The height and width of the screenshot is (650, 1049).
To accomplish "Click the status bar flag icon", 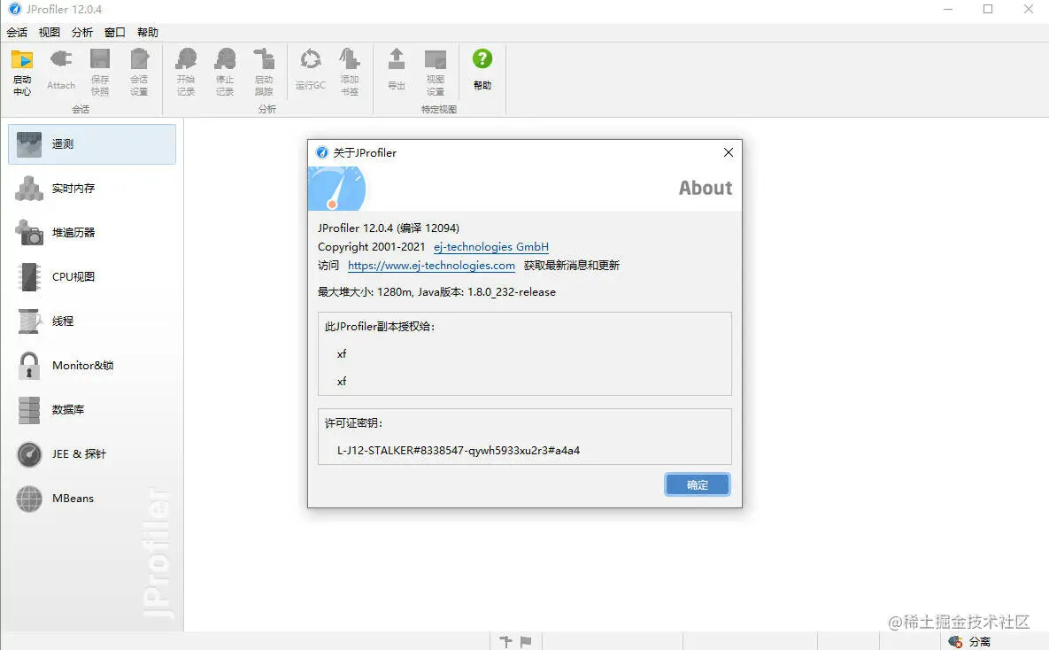I will tap(526, 641).
